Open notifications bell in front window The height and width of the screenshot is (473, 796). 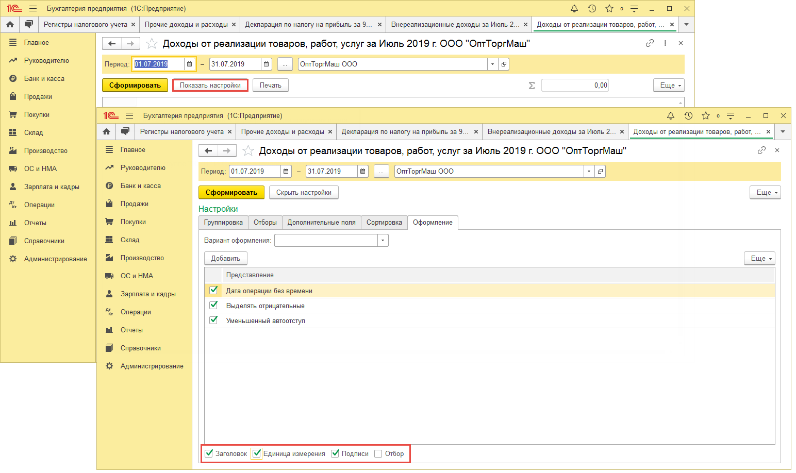point(670,116)
